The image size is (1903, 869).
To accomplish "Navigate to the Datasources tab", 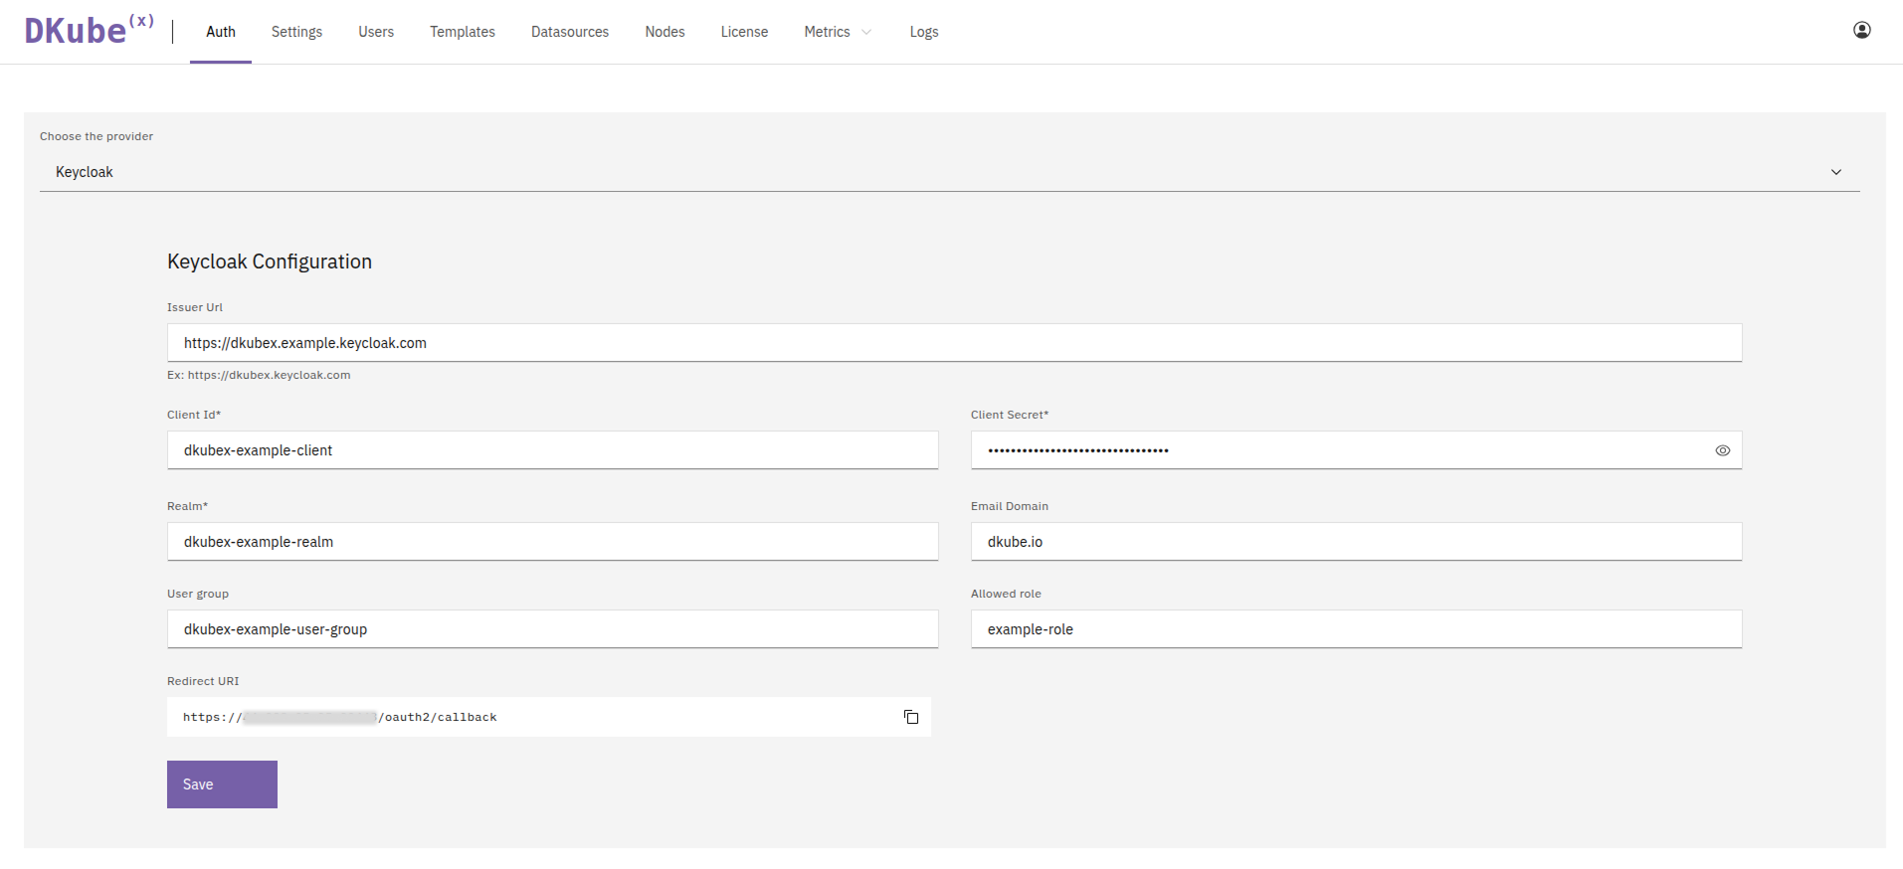I will (x=569, y=32).
